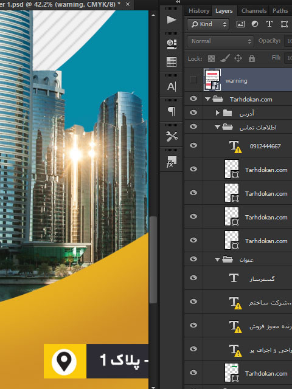Viewport: 292px width, 389px height.
Task: Switch to the History tab
Action: pos(199,11)
